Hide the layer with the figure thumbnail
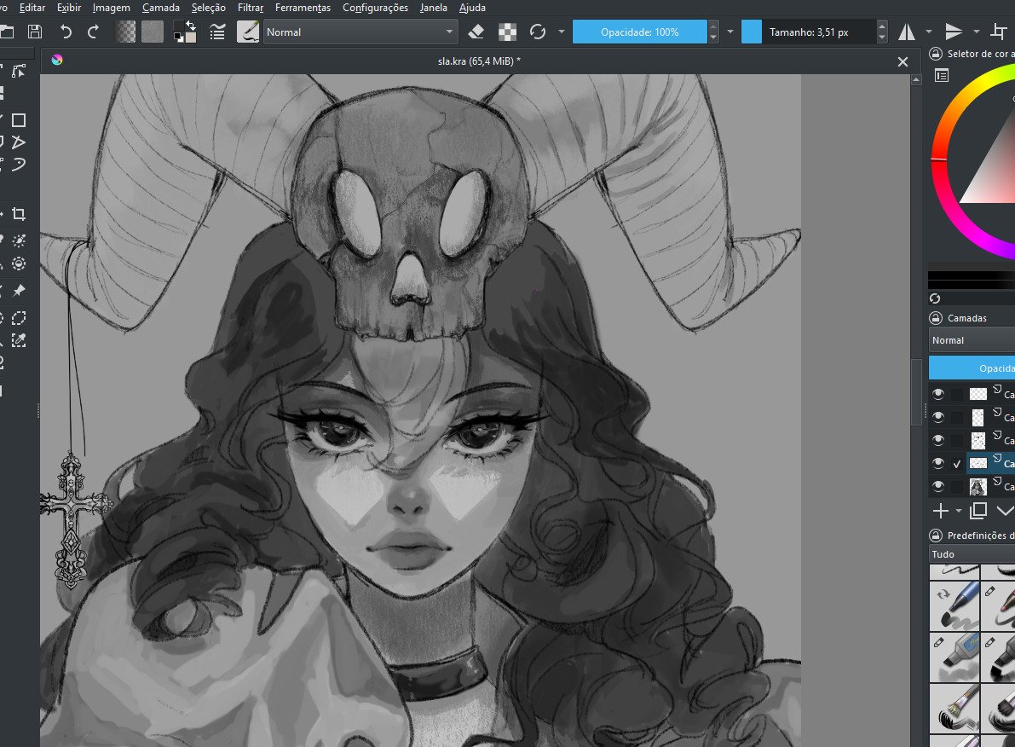 coord(938,487)
